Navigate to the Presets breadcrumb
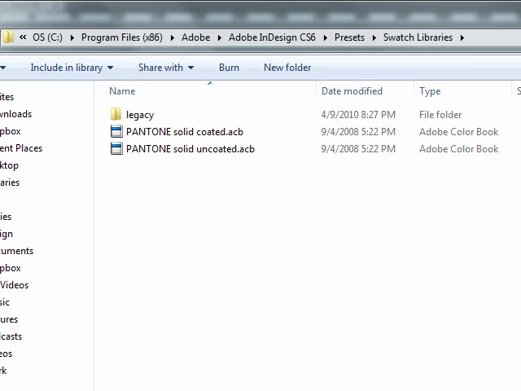This screenshot has width=521, height=391. click(x=349, y=37)
